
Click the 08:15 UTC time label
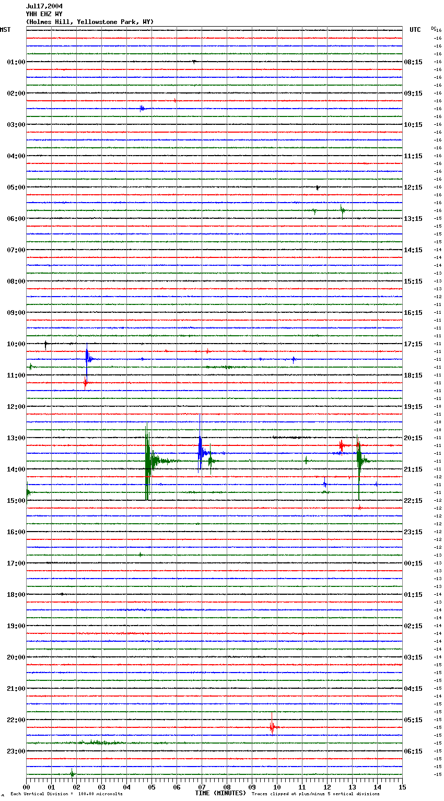coord(413,62)
